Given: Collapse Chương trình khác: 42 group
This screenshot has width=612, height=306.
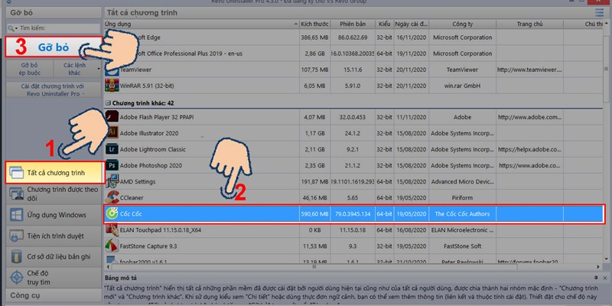Looking at the screenshot, I should [108, 103].
